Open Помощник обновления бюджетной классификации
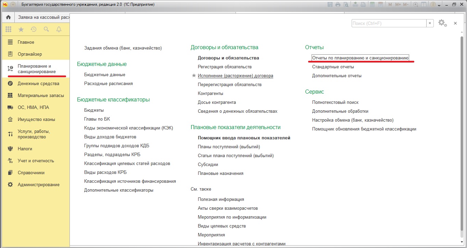 click(x=364, y=129)
